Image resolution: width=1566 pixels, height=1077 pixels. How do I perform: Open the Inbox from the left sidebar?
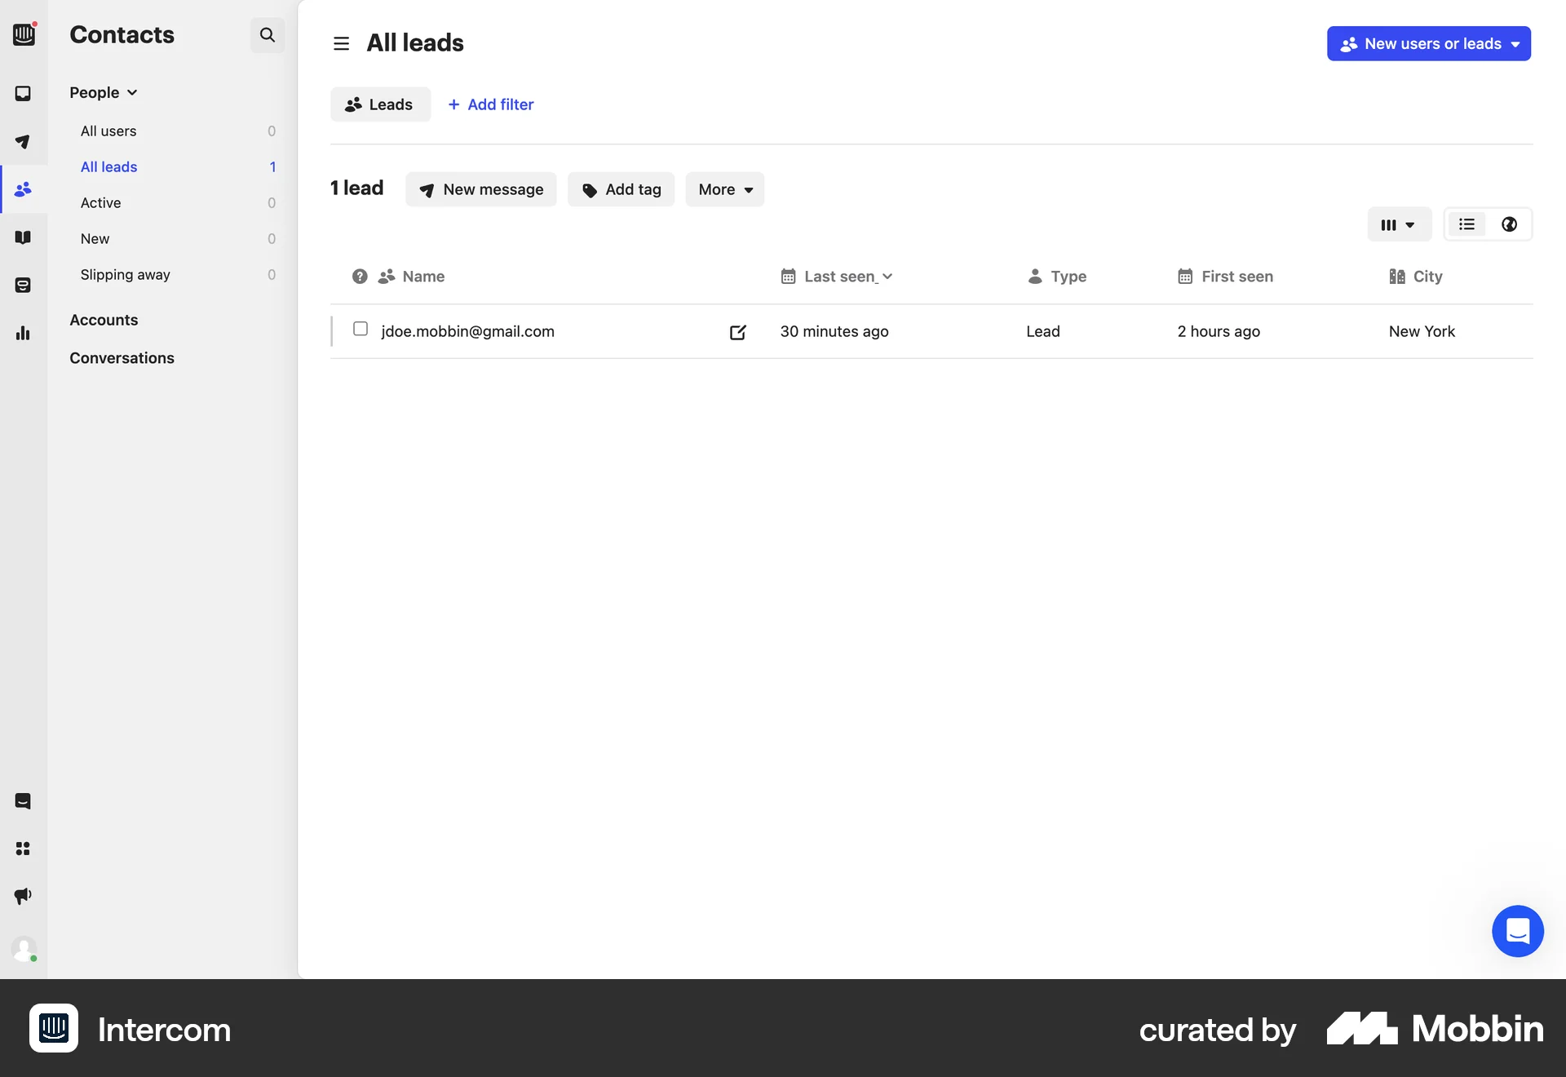(24, 93)
